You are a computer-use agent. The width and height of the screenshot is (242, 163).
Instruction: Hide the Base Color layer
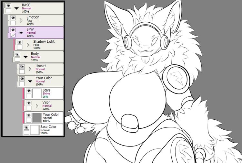click(x=26, y=127)
